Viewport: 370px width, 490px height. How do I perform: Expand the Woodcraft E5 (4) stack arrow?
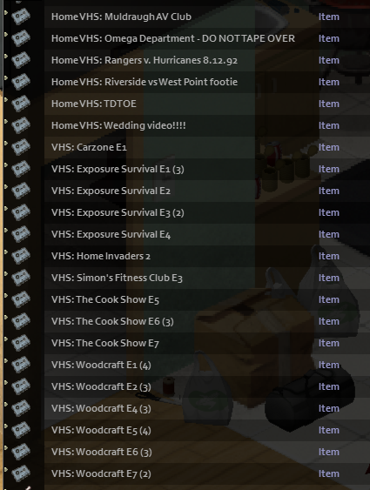[x=5, y=426]
